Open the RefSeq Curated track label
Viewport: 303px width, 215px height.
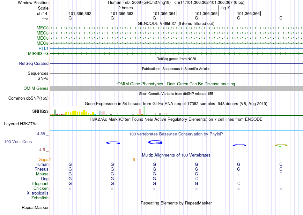tap(34, 64)
